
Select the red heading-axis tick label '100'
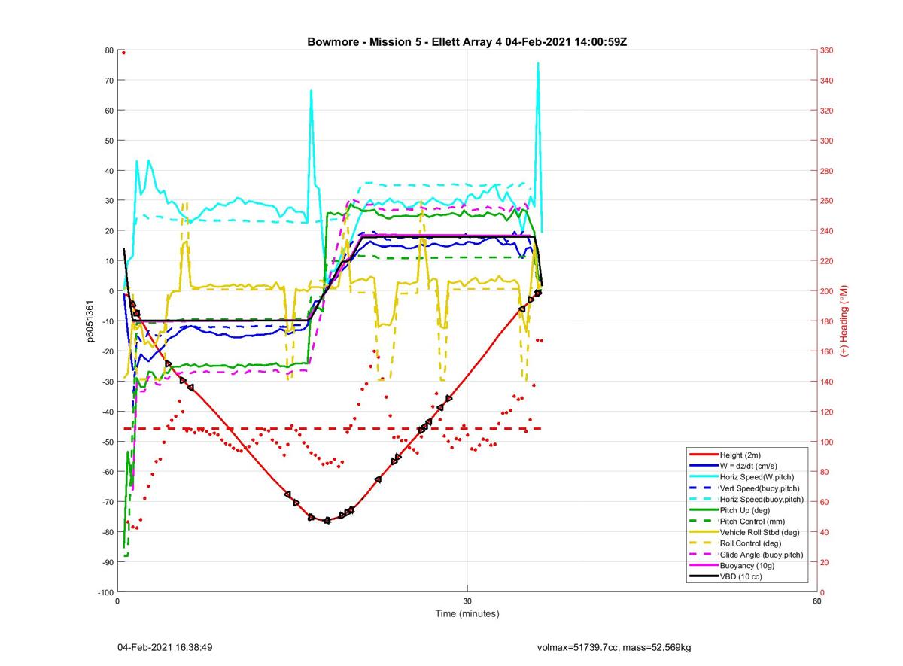point(827,442)
